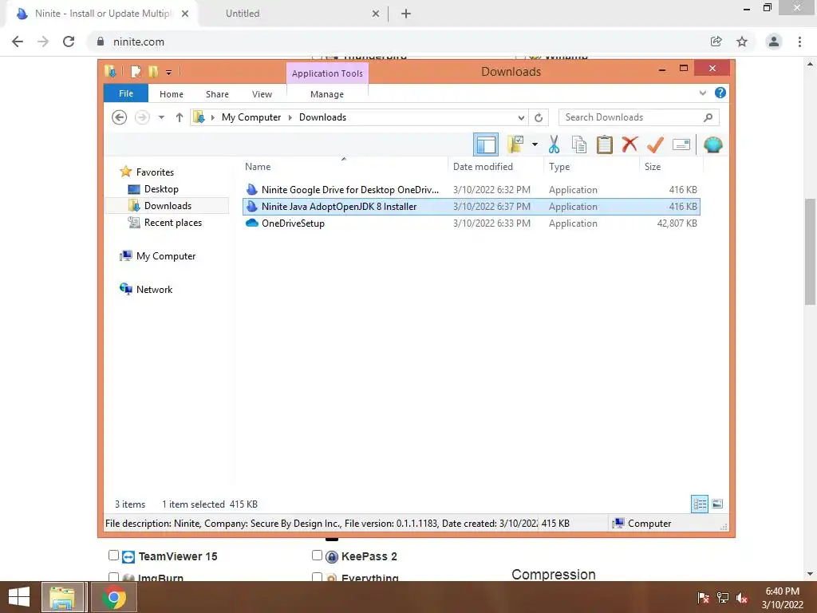The image size is (817, 613).
Task: Click the orange checkmark icon
Action: coord(655,144)
